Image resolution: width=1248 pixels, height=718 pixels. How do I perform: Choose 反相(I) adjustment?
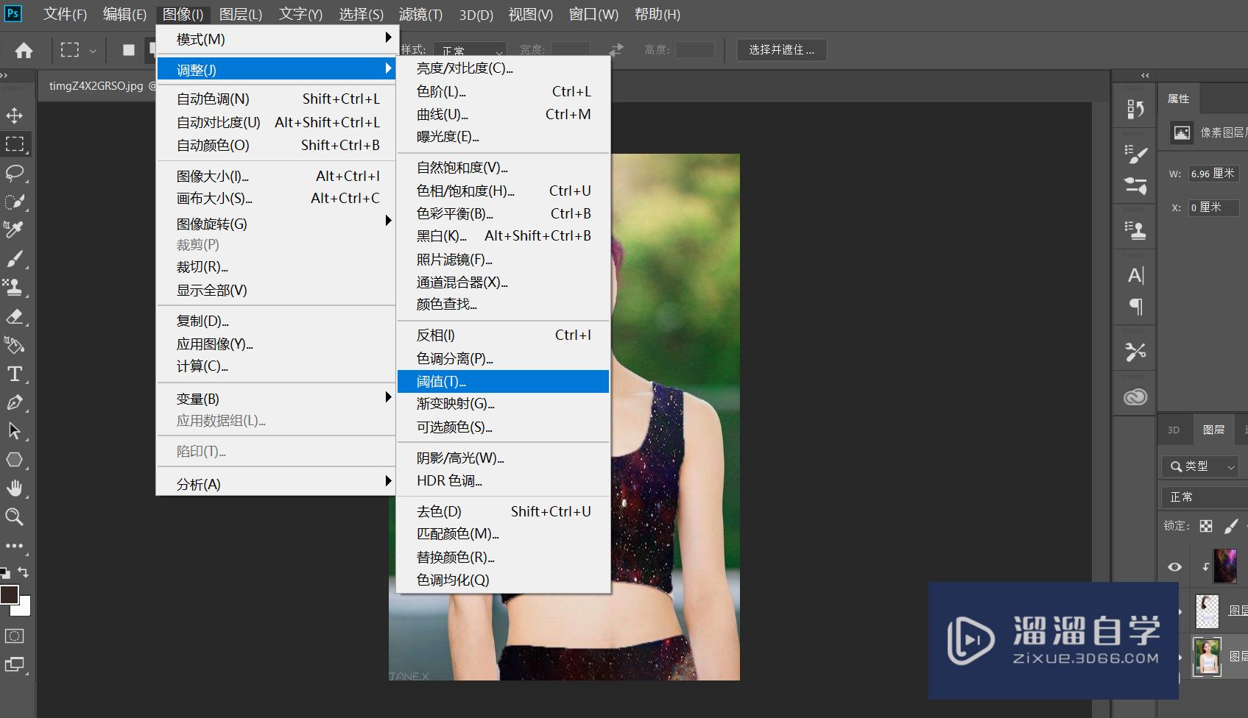(x=503, y=335)
